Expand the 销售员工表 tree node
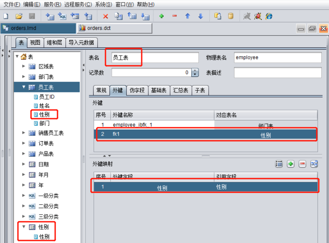The image size is (329, 243). 23,133
